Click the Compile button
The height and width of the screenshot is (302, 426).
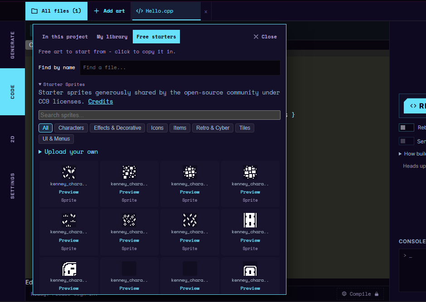point(360,294)
